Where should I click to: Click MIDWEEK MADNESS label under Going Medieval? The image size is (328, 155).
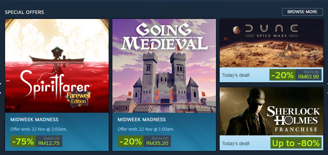pyautogui.click(x=142, y=119)
